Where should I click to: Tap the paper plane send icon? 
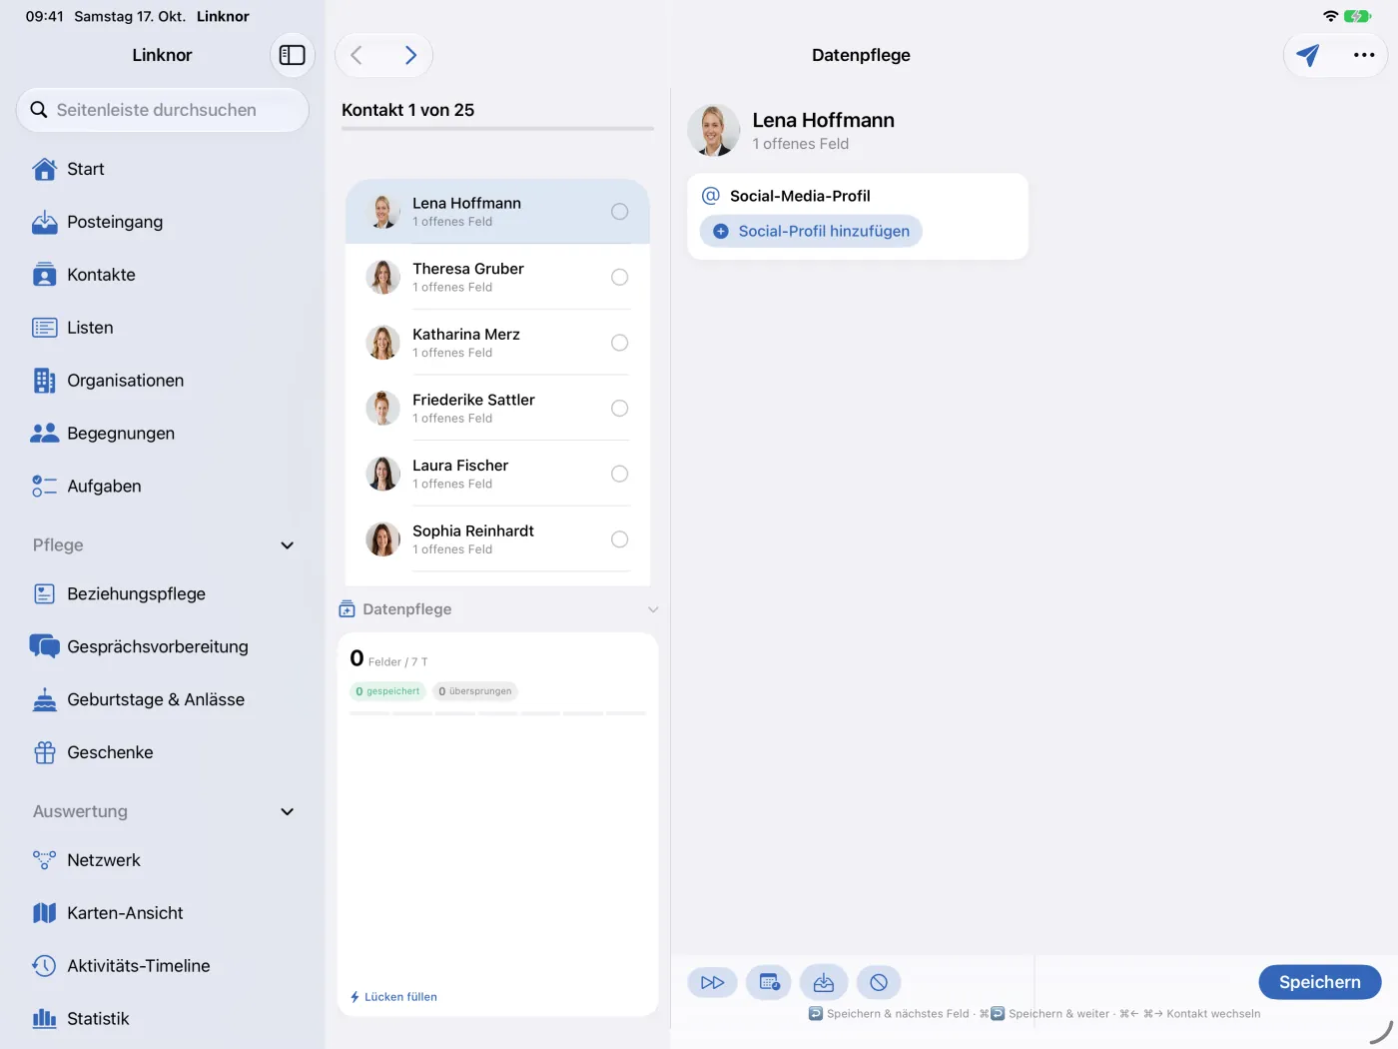(x=1308, y=55)
